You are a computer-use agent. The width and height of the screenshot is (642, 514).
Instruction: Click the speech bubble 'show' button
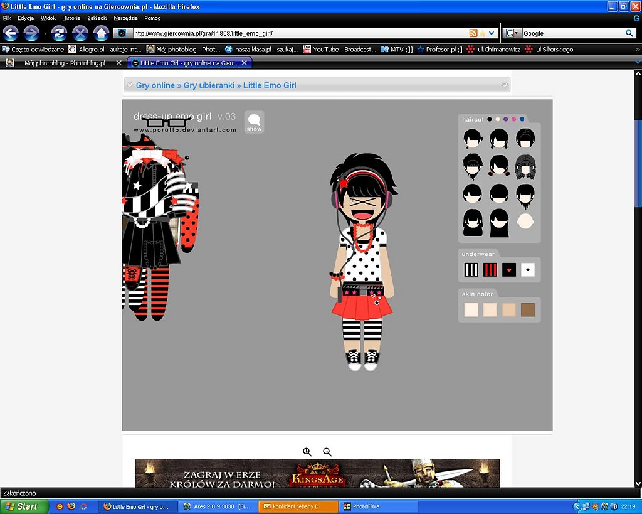[x=254, y=122]
